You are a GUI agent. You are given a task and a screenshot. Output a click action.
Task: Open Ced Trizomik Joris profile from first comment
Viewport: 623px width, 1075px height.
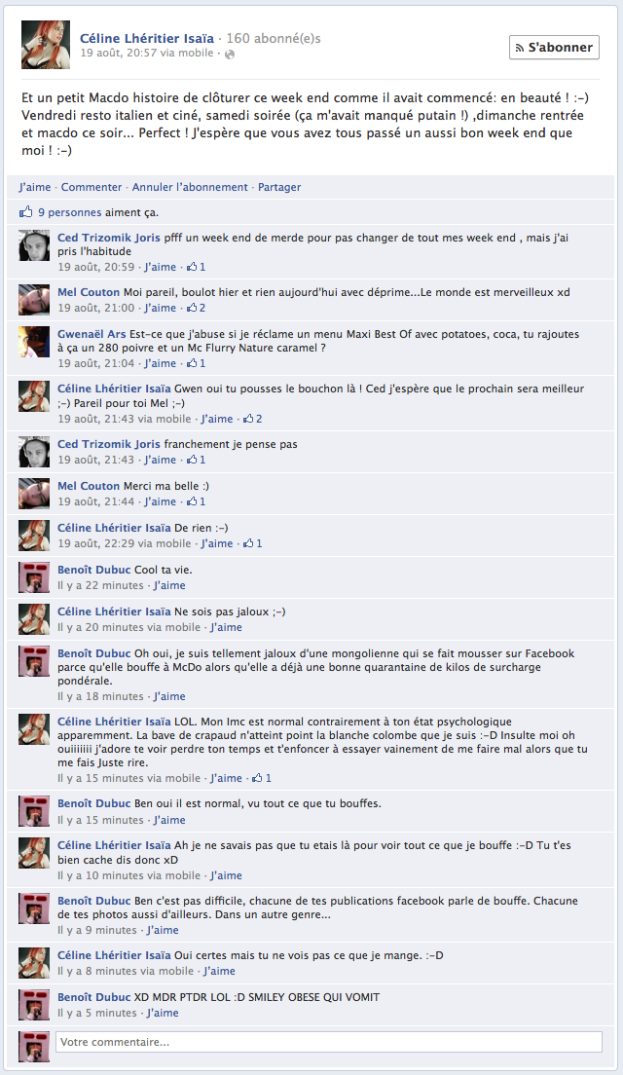point(109,238)
